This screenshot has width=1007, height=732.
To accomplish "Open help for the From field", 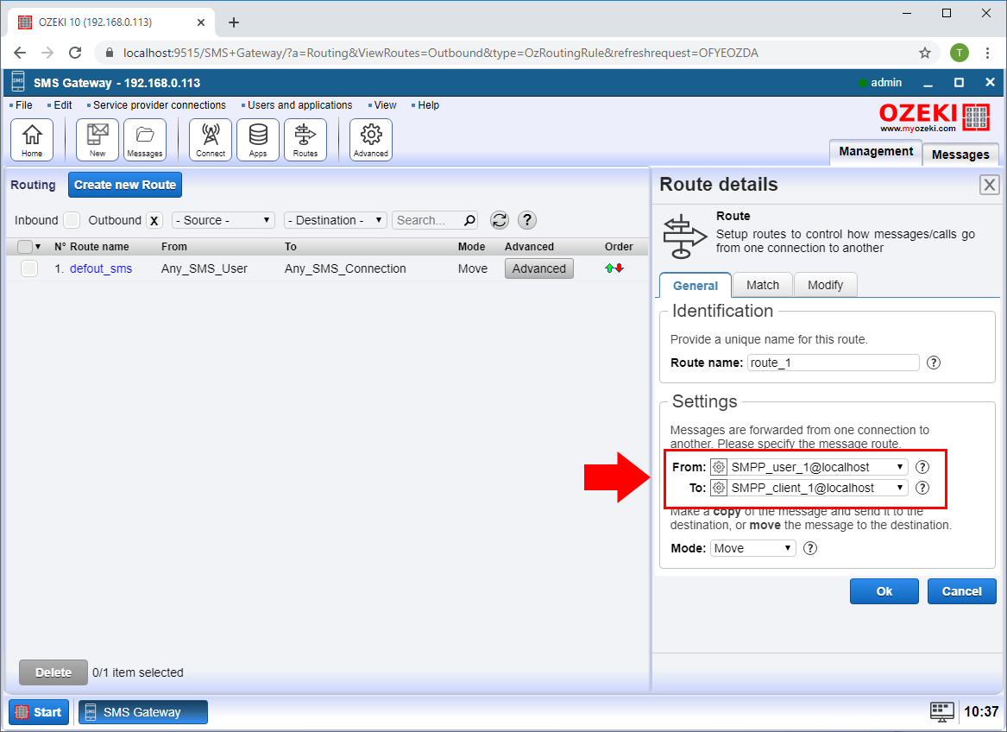I will click(922, 467).
